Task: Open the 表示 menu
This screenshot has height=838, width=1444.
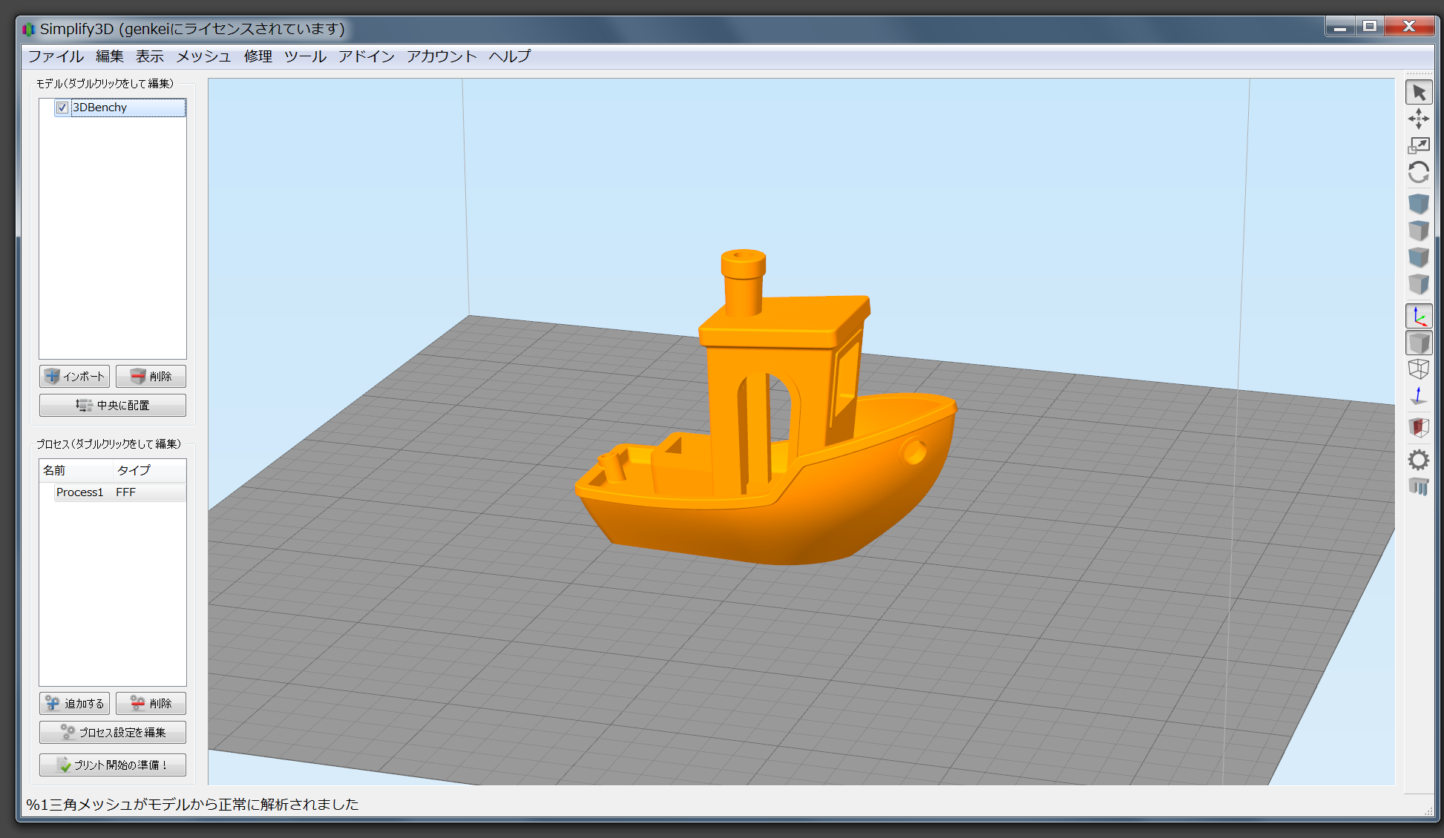Action: tap(150, 56)
